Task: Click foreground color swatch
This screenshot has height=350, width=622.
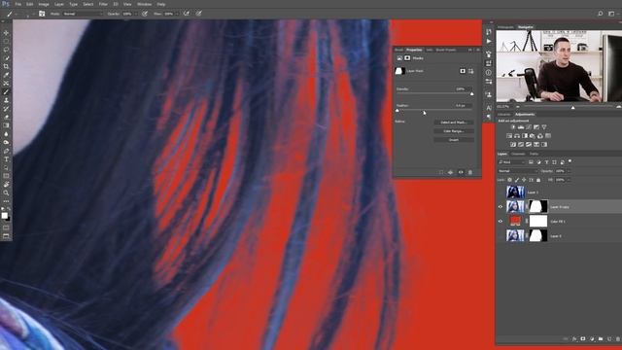Action: point(4,216)
